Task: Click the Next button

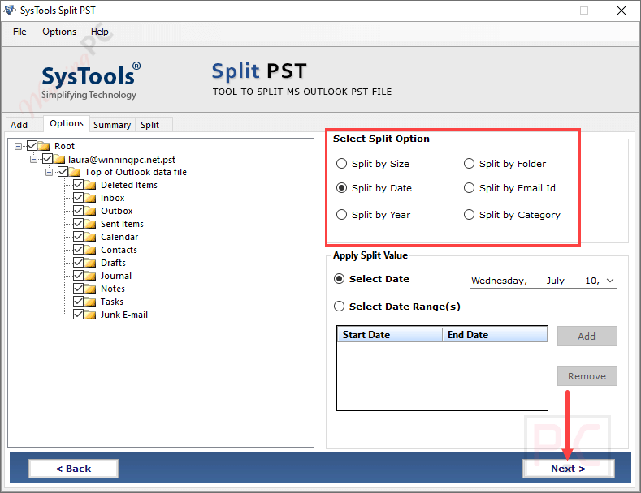Action: (x=568, y=469)
